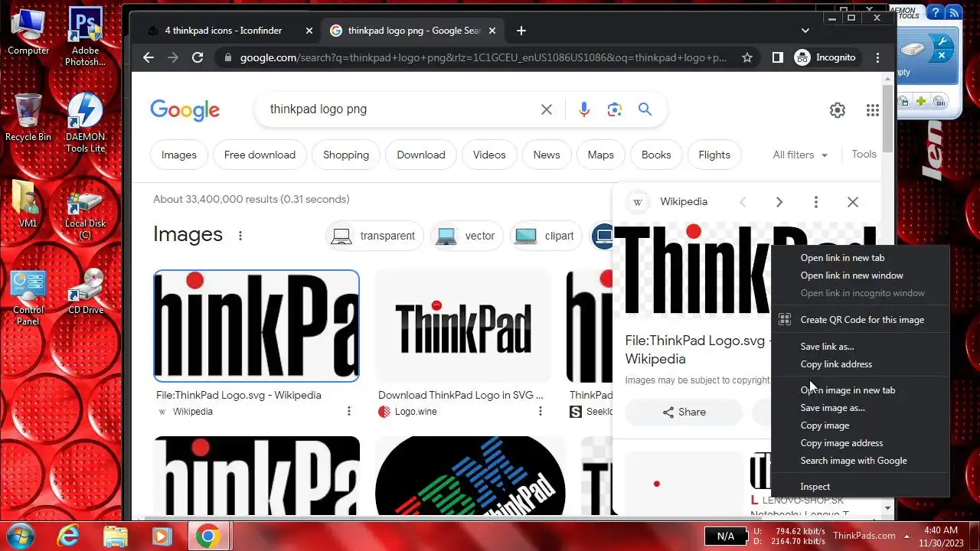Select the DAEMON Tools Lite desktop icon

(85, 122)
